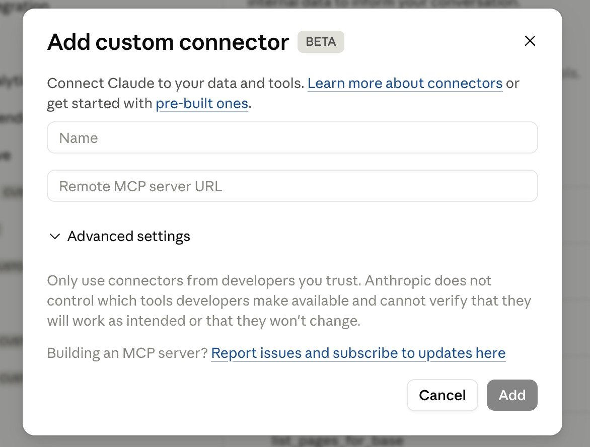
Task: Open the Learn more about connectors link
Action: click(405, 83)
